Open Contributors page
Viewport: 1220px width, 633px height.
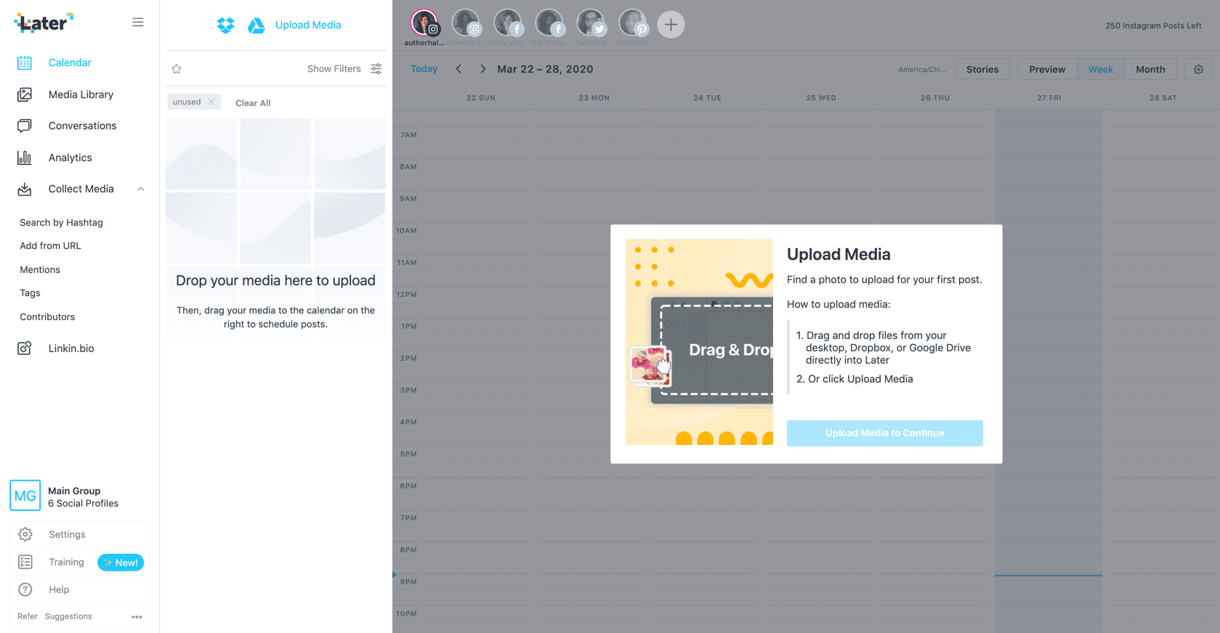(x=47, y=316)
